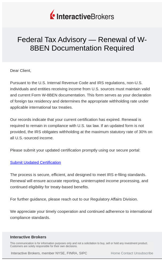Image resolution: width=162 pixels, height=261 pixels.
Task: Go to the Home footer link
Action: (115, 253)
